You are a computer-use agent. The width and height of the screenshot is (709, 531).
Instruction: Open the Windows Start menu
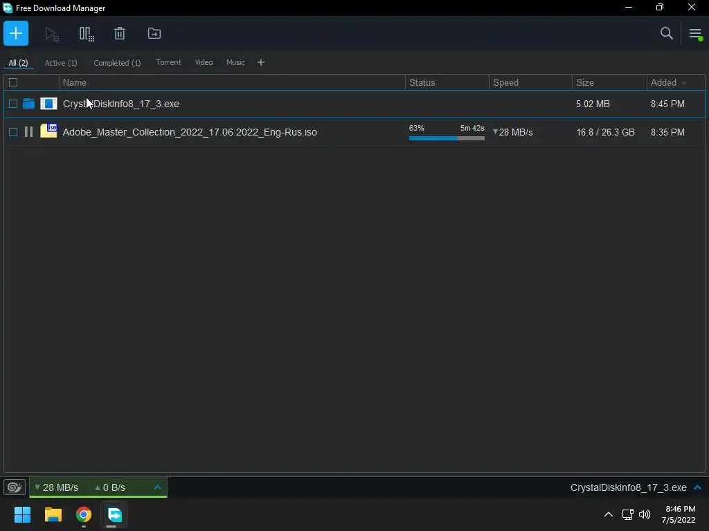(22, 514)
